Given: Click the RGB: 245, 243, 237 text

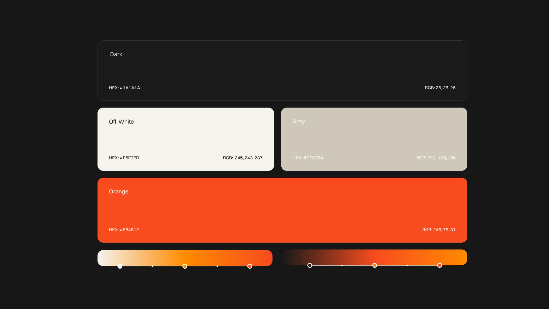Looking at the screenshot, I should 242,158.
